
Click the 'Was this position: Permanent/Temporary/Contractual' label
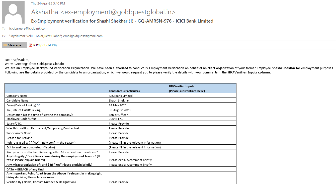pos(43,128)
